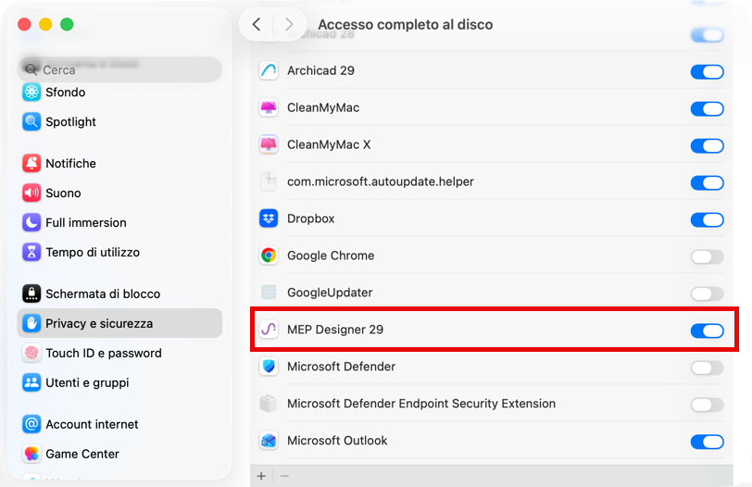752x487 pixels.
Task: Click the CleanMyMac X app icon
Action: [269, 144]
